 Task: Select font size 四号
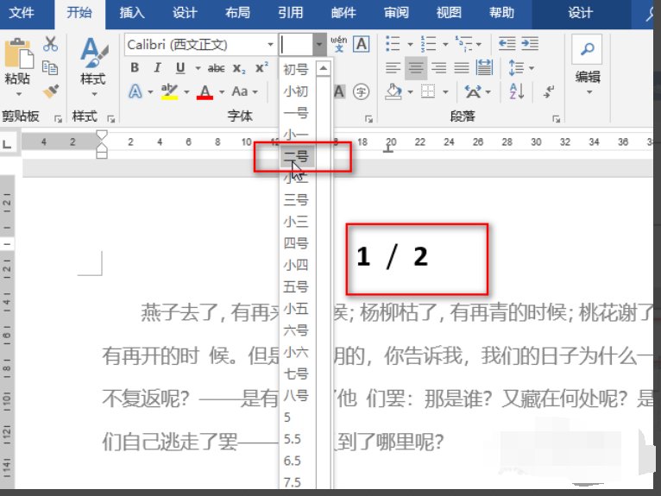click(296, 243)
